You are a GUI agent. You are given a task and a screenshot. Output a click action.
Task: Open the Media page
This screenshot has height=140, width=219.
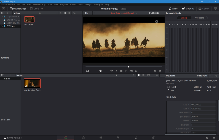click(66, 138)
